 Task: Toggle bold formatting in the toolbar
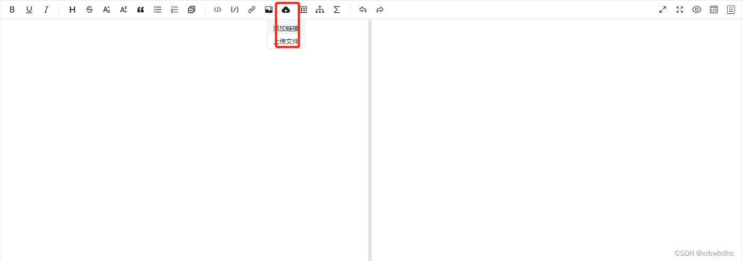click(x=12, y=10)
